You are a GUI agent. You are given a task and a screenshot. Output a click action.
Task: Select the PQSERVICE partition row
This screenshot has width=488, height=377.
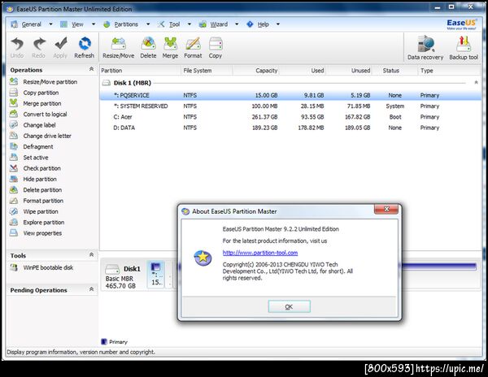coord(290,95)
